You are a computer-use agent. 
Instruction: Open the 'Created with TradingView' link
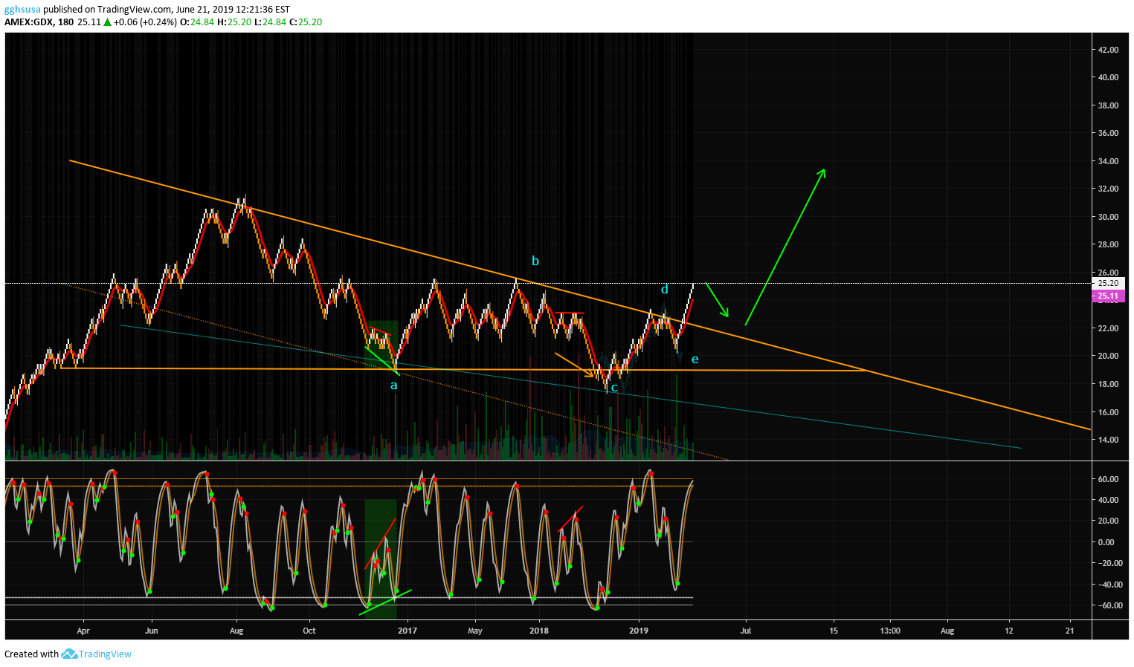point(68,654)
